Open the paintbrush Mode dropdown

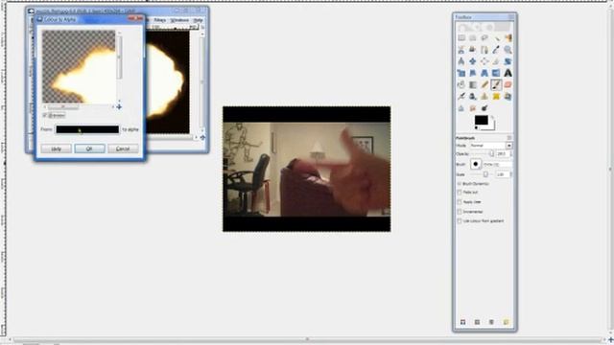(491, 146)
